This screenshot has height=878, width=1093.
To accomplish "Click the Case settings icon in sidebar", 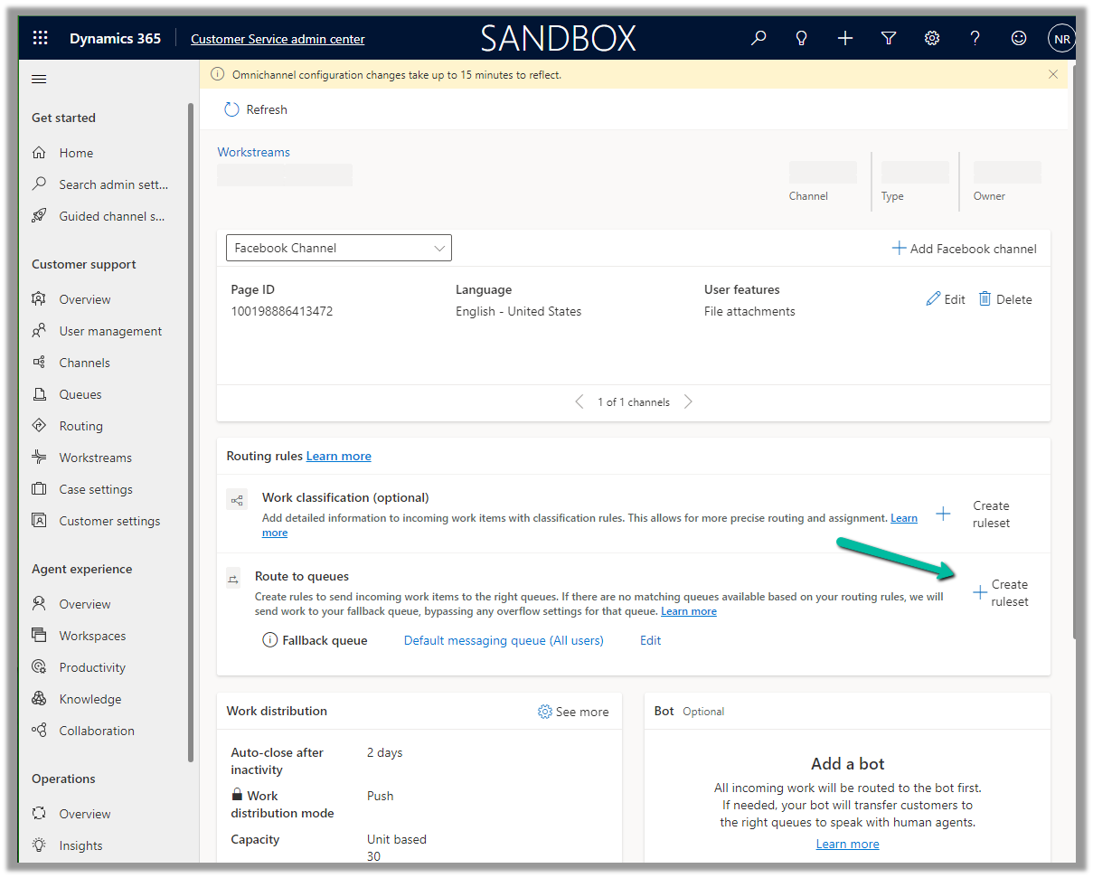I will (x=39, y=489).
